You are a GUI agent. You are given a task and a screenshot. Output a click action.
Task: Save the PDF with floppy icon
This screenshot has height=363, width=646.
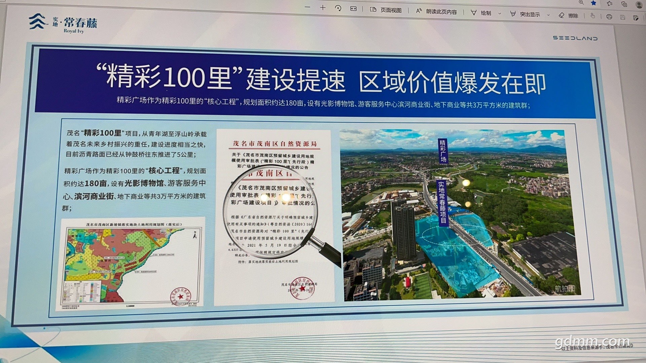(622, 17)
